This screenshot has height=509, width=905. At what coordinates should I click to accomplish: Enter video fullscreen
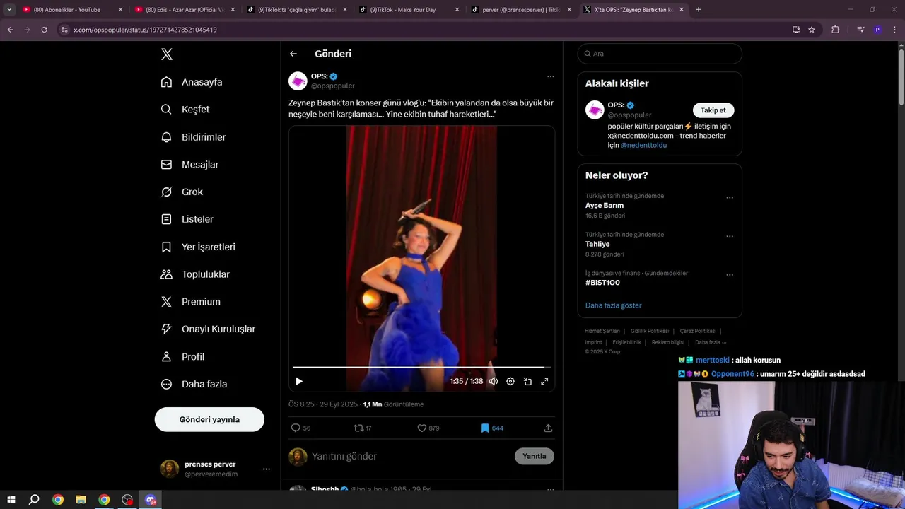coord(544,381)
